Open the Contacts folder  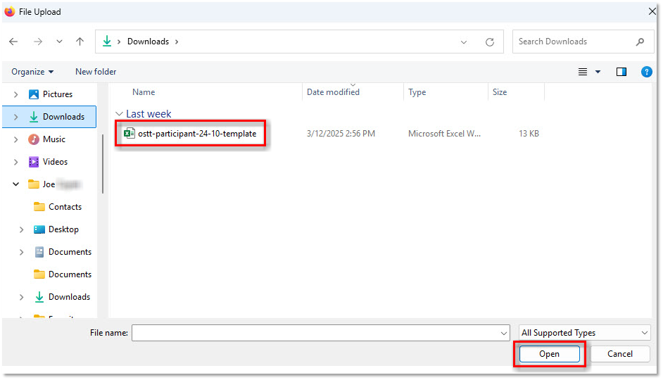(x=65, y=207)
